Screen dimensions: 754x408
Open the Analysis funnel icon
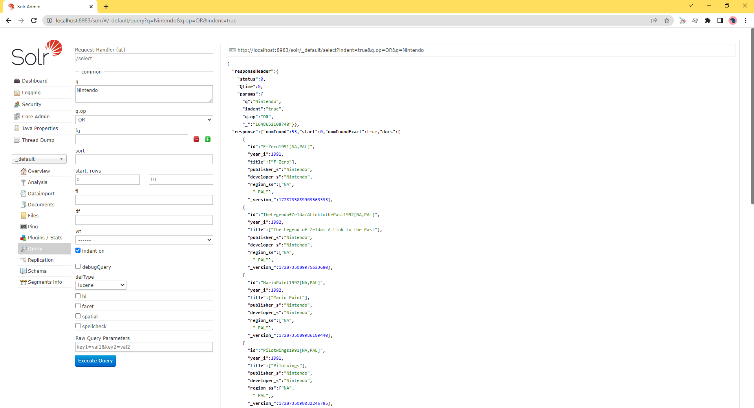tap(23, 182)
